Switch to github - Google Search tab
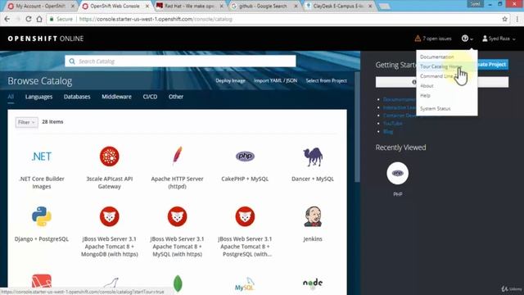Viewport: 524px width, 295px height. [x=264, y=6]
